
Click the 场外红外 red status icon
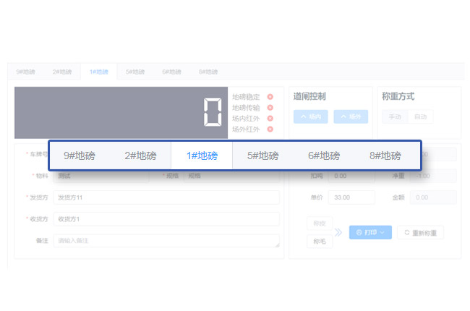270,129
